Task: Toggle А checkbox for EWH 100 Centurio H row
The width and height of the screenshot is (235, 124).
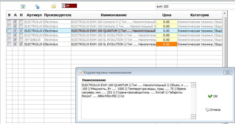Action: click(15, 22)
